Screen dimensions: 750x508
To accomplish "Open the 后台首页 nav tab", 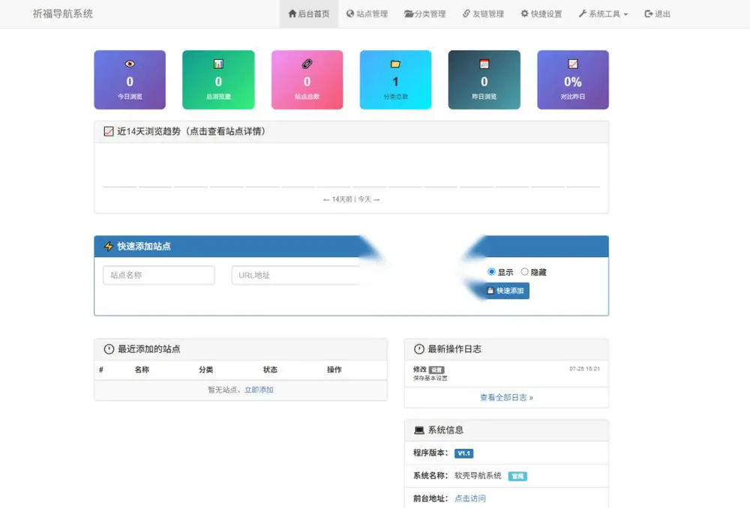I will click(x=308, y=13).
